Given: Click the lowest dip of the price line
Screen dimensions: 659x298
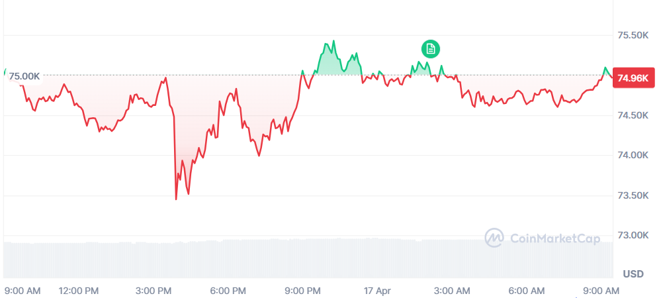Looking at the screenshot, I should pyautogui.click(x=176, y=199).
